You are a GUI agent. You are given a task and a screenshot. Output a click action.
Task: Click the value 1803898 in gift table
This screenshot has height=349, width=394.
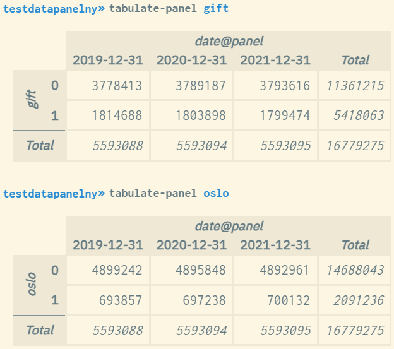tap(200, 115)
